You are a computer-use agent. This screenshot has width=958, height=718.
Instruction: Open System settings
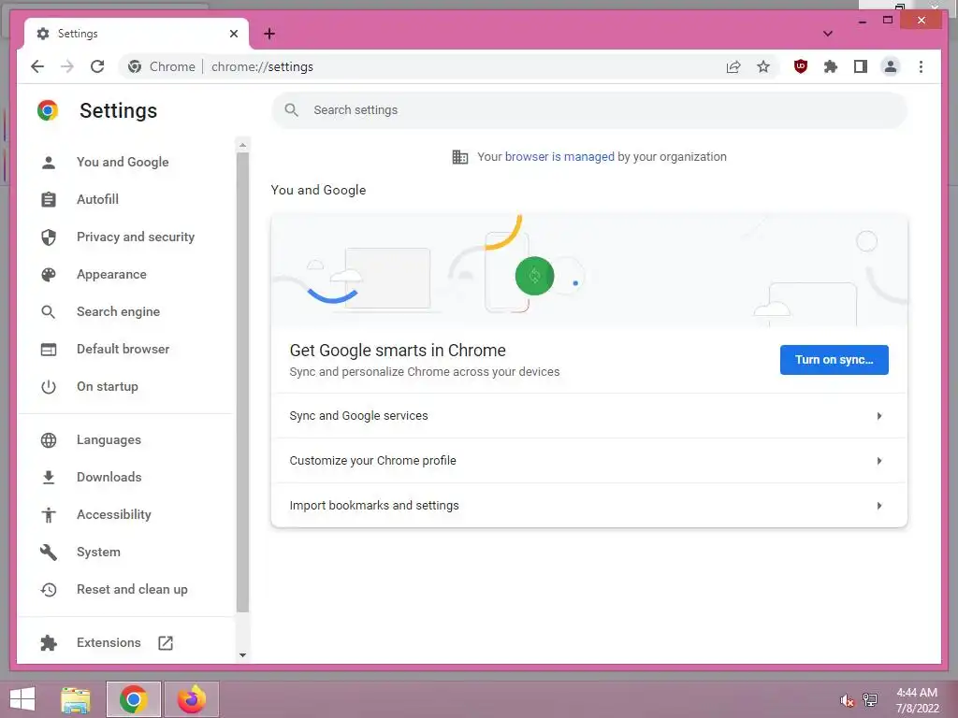pyautogui.click(x=98, y=552)
